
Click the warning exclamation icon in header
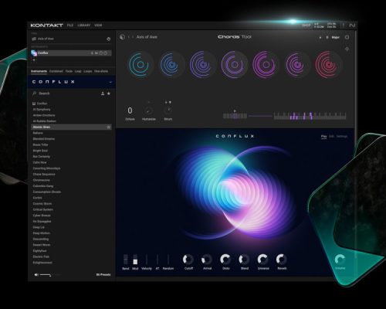(x=343, y=25)
